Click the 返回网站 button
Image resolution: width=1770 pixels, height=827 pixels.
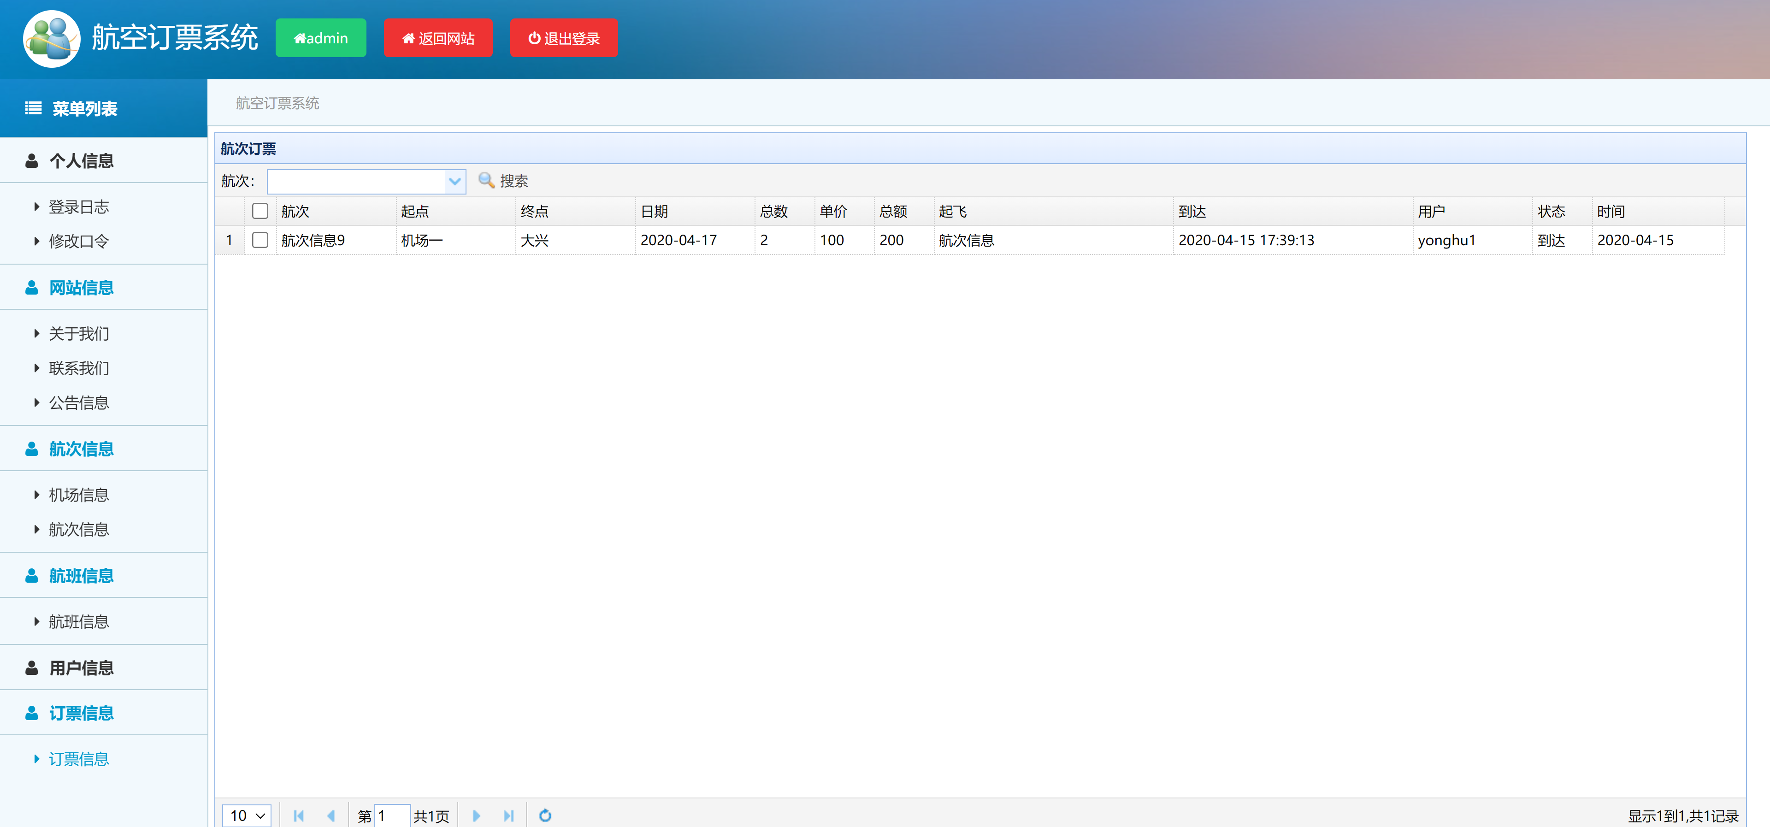click(x=438, y=38)
